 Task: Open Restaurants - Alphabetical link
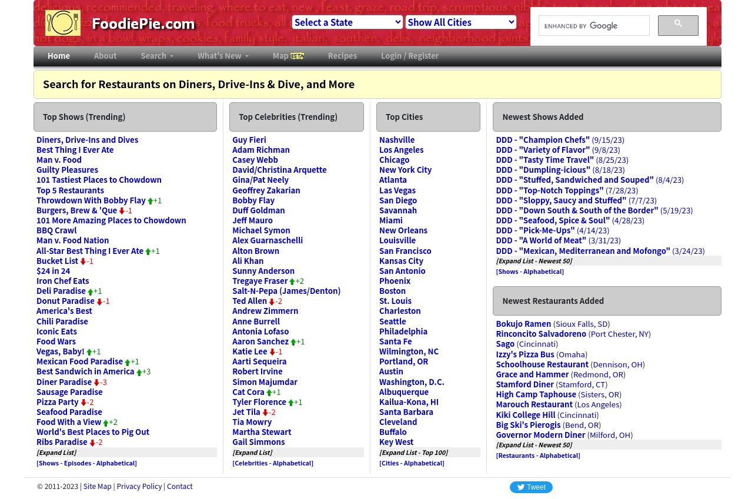tap(538, 456)
